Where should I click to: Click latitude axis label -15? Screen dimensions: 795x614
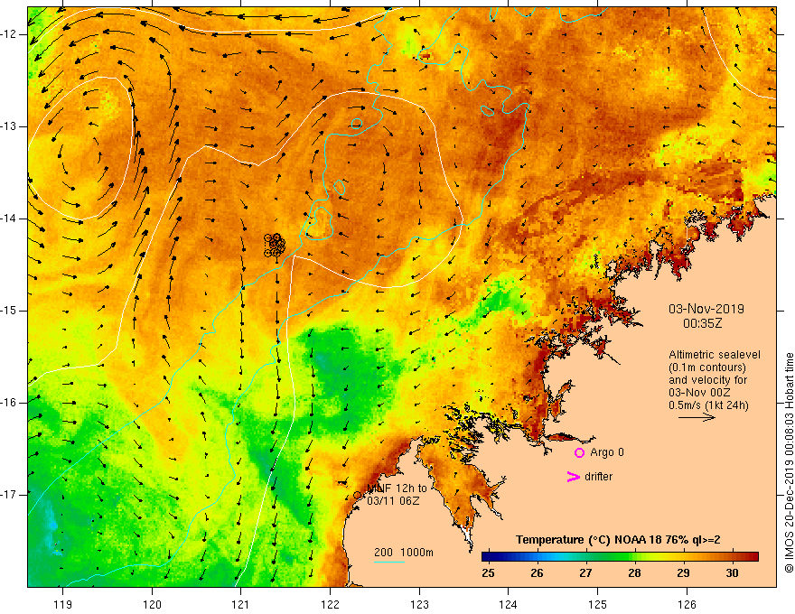tap(10, 311)
